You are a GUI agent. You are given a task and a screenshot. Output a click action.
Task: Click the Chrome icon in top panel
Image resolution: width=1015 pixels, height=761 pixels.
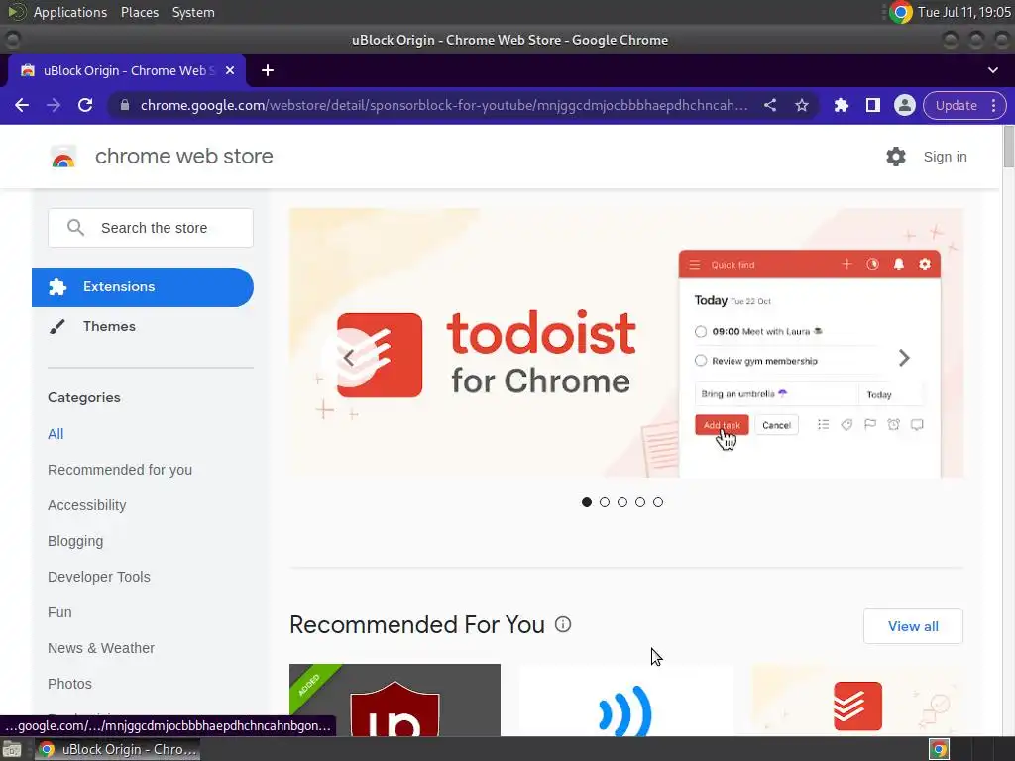(x=900, y=12)
